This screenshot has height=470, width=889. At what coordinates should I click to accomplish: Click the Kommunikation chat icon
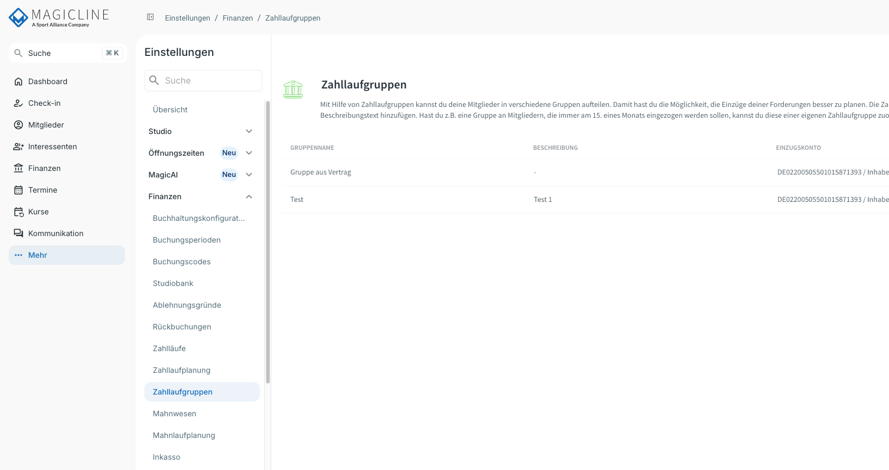[18, 233]
